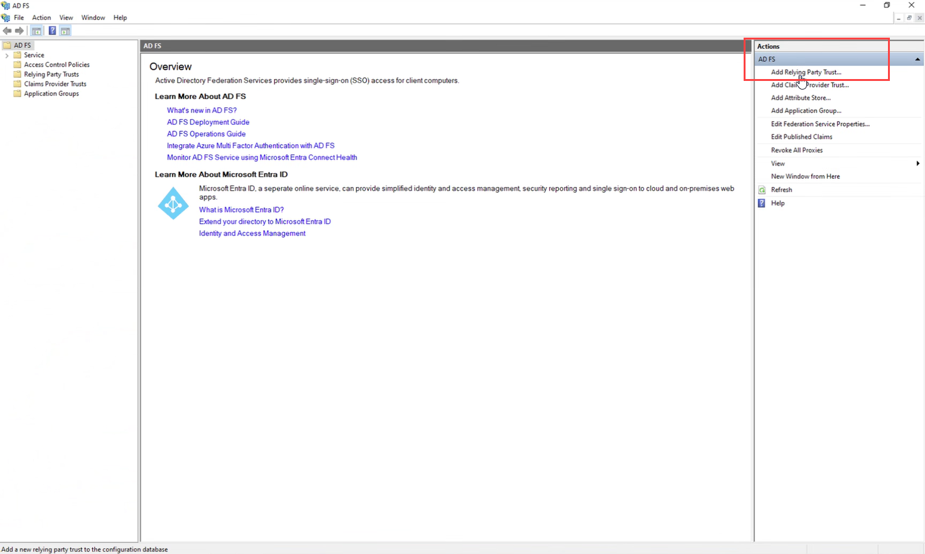
Task: Click the Microsoft Entra ID diamond logo
Action: [x=173, y=203]
